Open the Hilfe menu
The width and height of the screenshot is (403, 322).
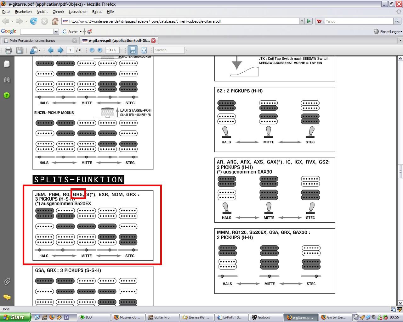110,12
